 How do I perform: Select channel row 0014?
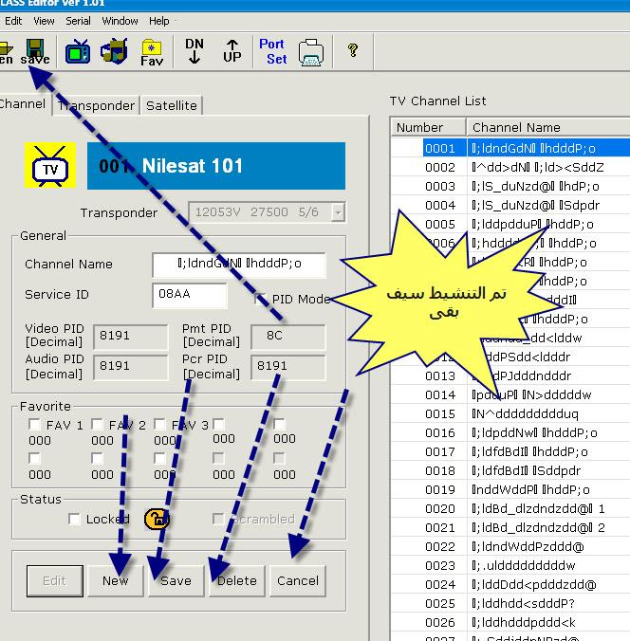(x=510, y=394)
